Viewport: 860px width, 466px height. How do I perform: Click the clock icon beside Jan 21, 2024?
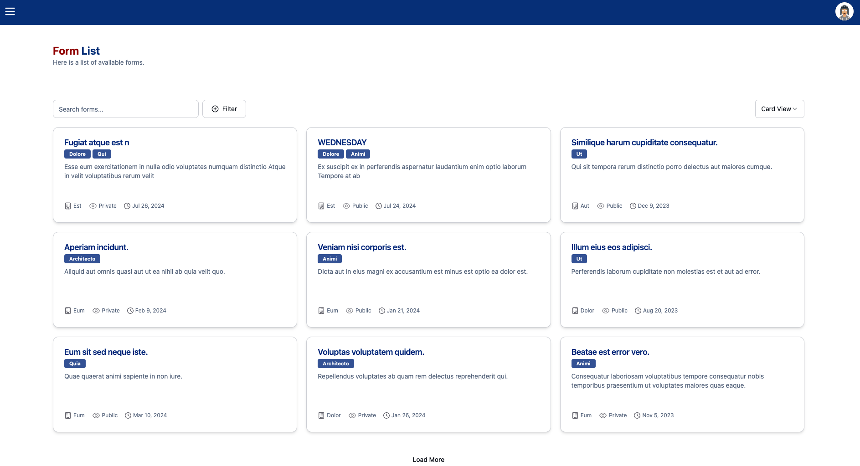(382, 311)
